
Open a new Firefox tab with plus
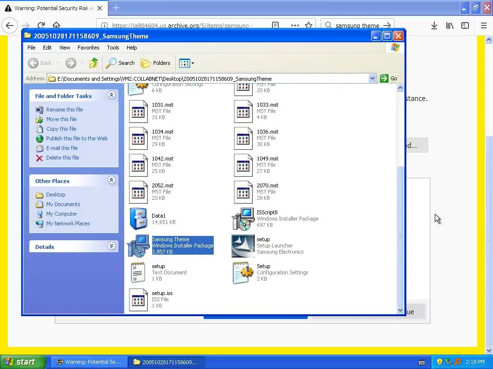point(116,8)
